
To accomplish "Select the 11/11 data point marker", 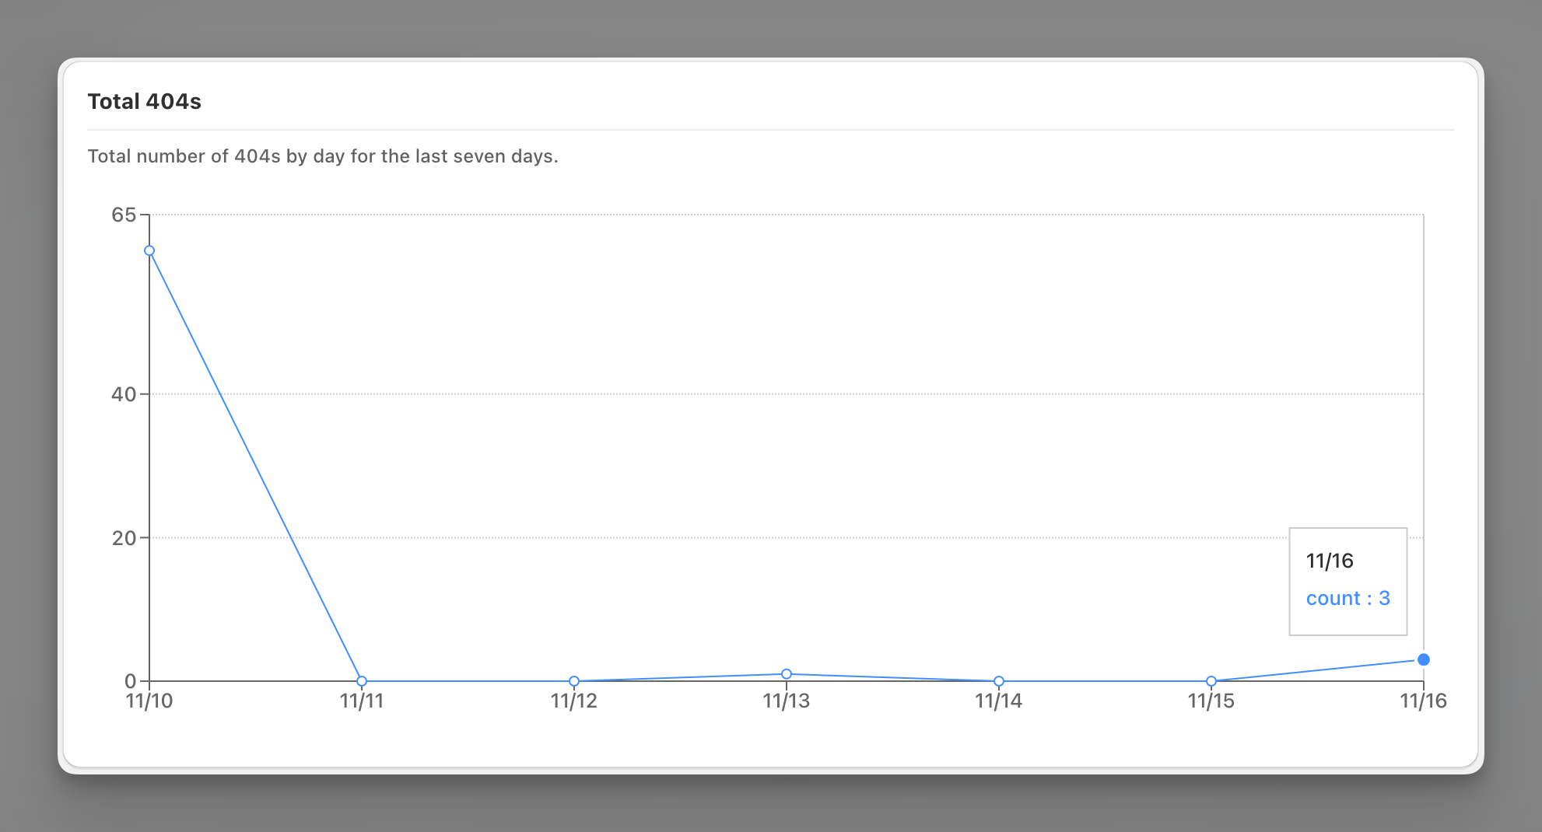I will click(362, 681).
